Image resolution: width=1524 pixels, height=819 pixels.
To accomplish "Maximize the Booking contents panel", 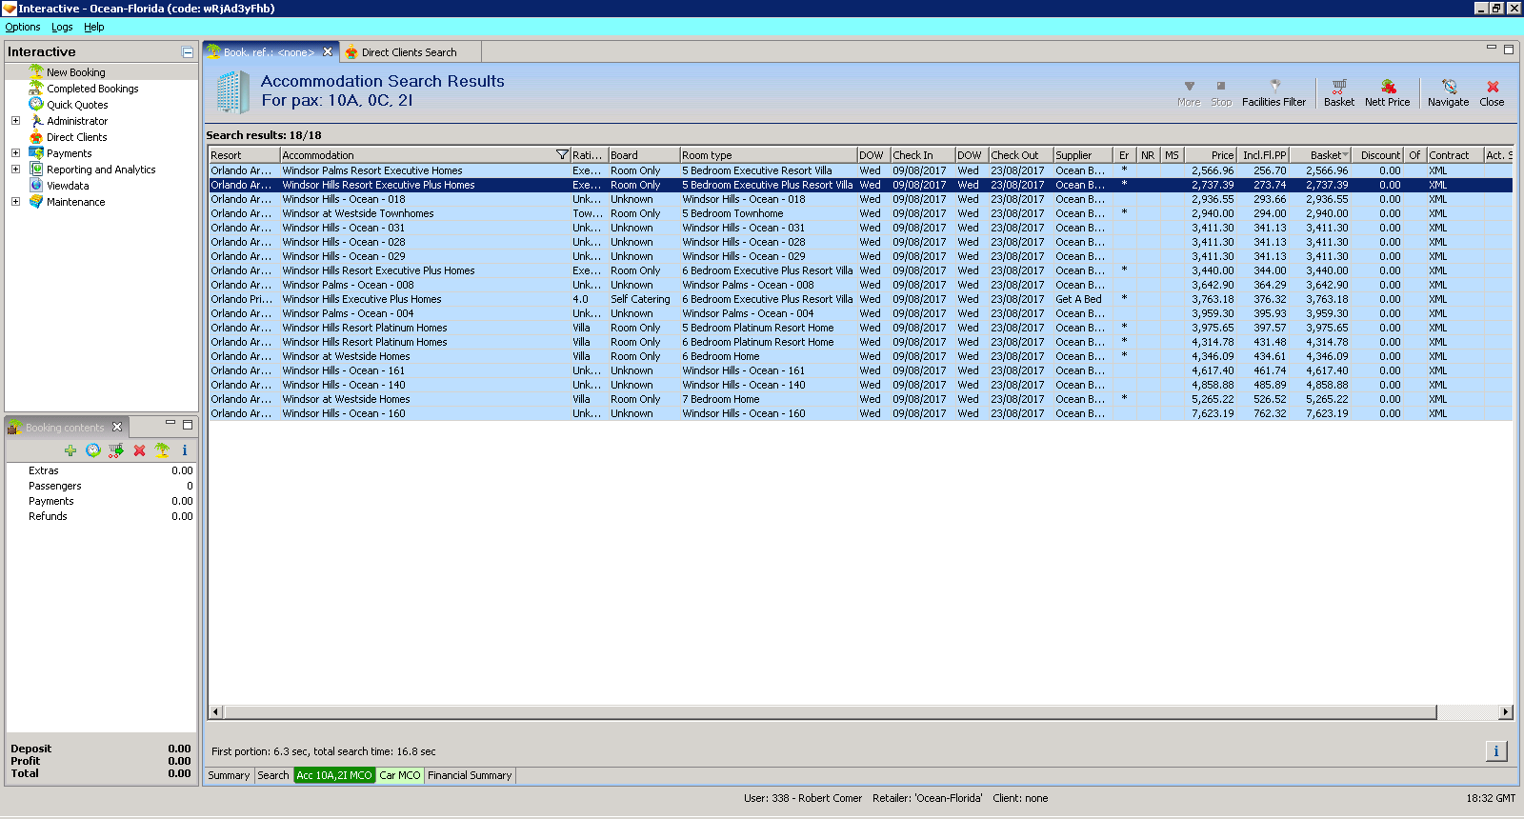I will pyautogui.click(x=188, y=425).
